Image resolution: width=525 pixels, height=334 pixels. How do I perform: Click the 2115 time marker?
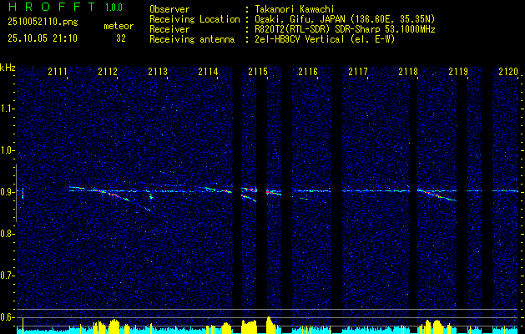[258, 72]
